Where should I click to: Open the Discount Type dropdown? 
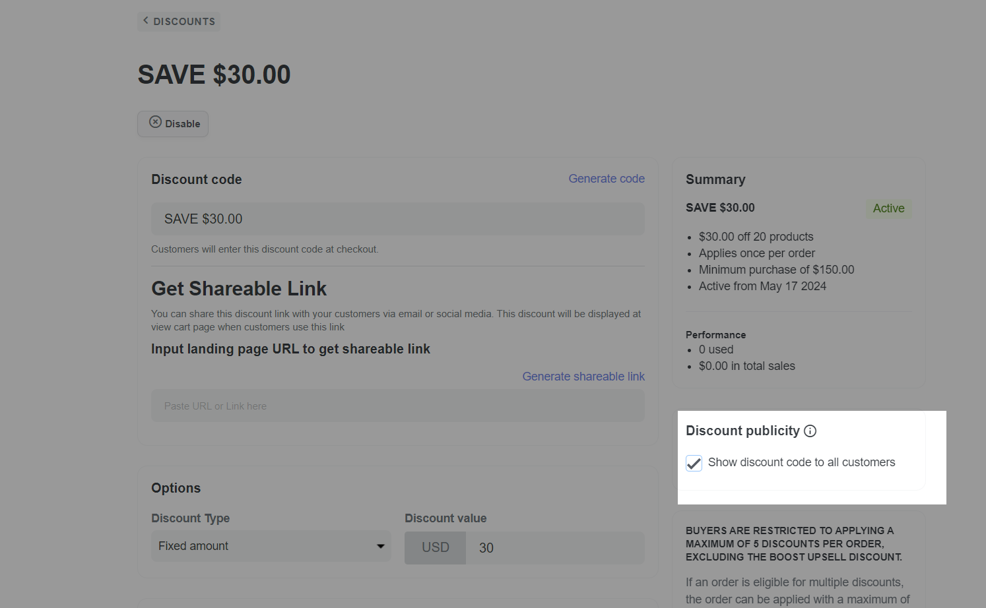[271, 546]
